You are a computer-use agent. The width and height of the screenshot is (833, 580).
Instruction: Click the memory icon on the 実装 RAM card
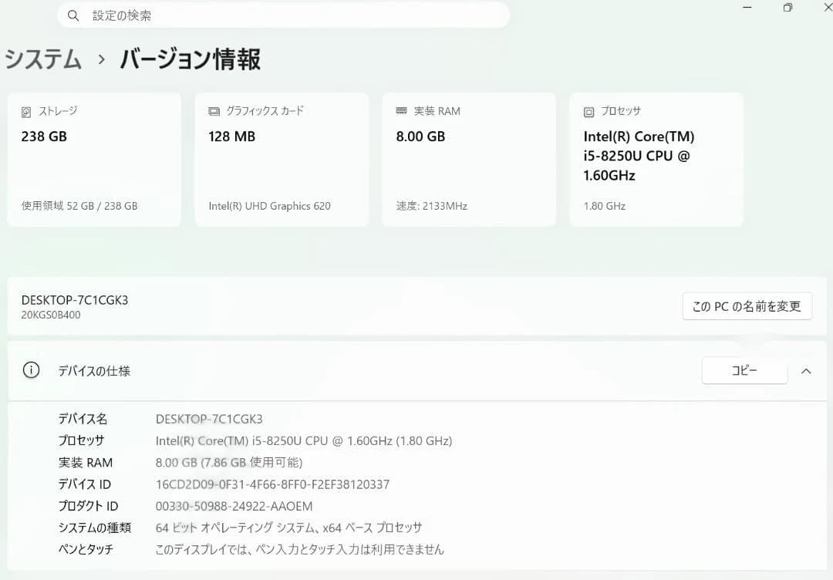pos(402,111)
